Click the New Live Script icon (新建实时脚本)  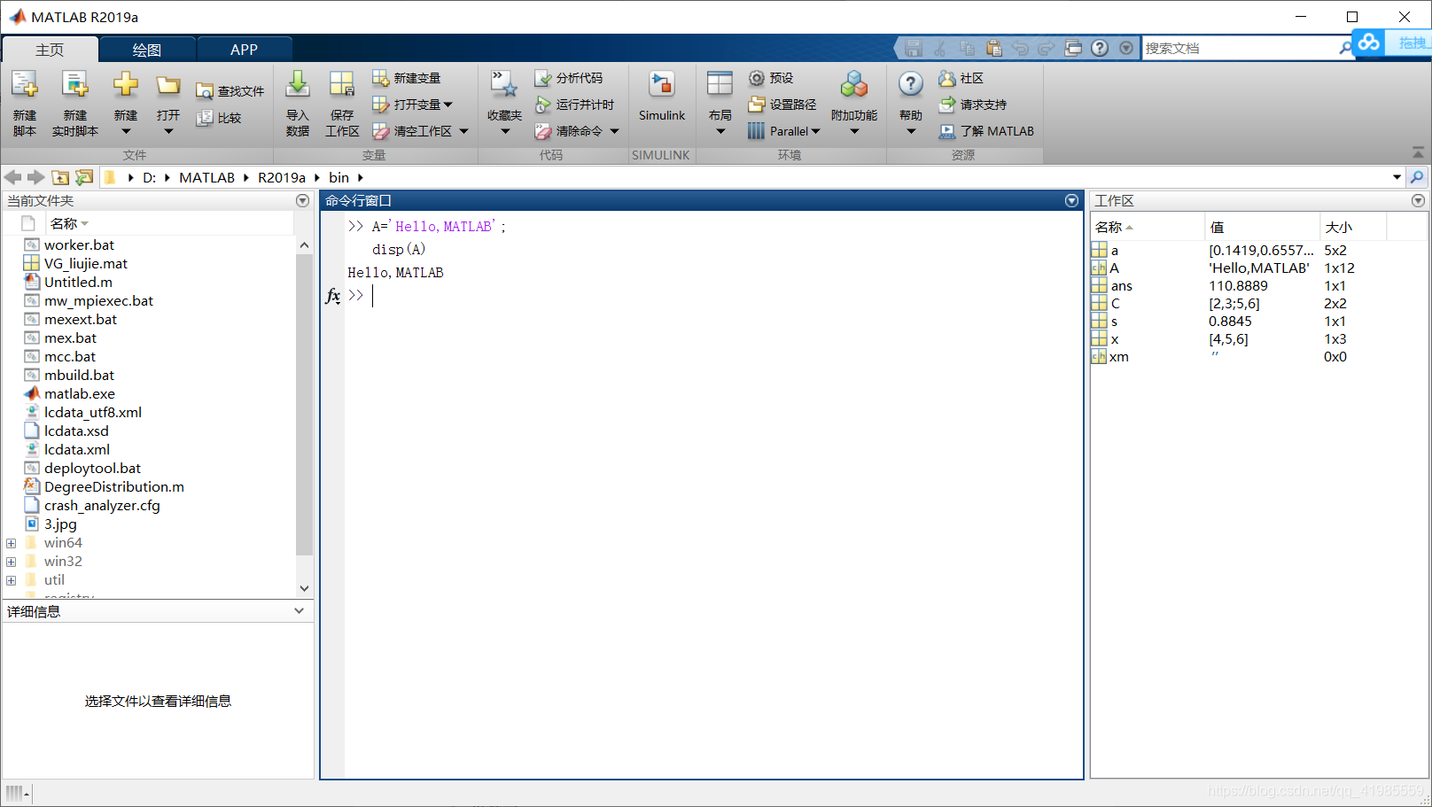75,85
